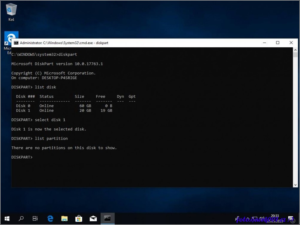Click the cmd.exe taskbar button
The width and height of the screenshot is (300, 225).
108,218
